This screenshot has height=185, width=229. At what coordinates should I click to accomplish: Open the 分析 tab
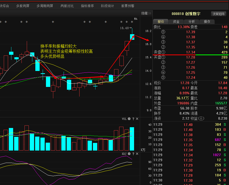click(x=192, y=22)
